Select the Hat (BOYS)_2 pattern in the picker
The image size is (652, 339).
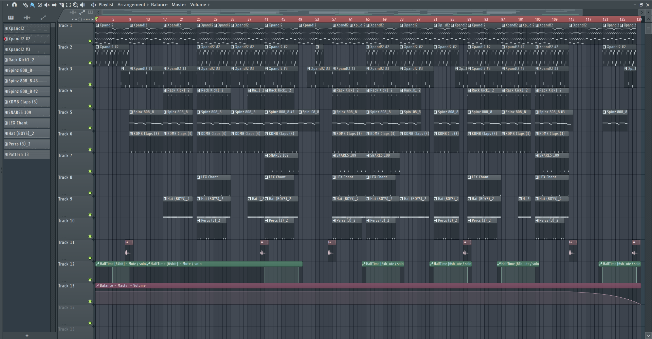pos(27,134)
